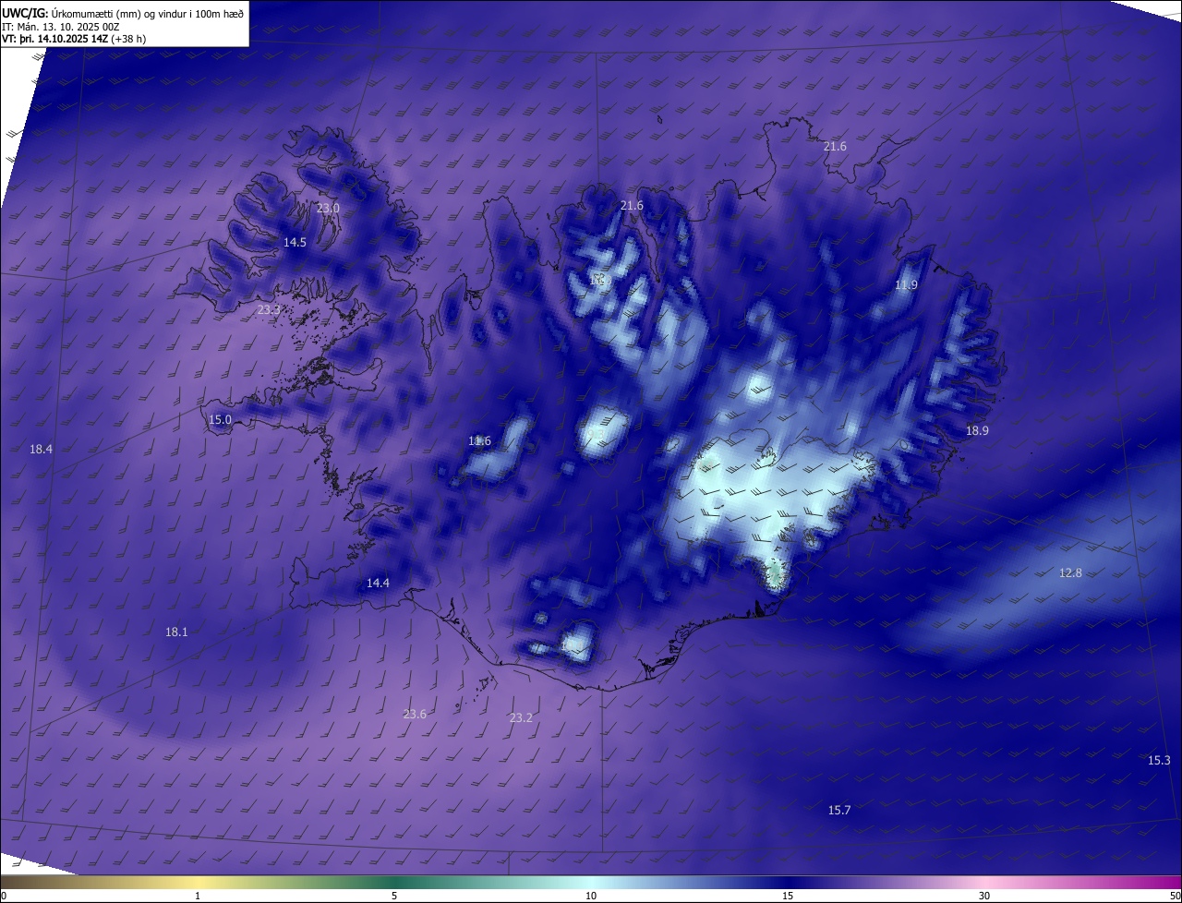1182x903 pixels.
Task: Select the 50 tick on the color scale
Action: (x=1175, y=896)
